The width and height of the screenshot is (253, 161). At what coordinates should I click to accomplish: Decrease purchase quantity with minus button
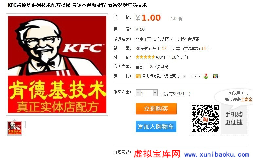[138, 93]
